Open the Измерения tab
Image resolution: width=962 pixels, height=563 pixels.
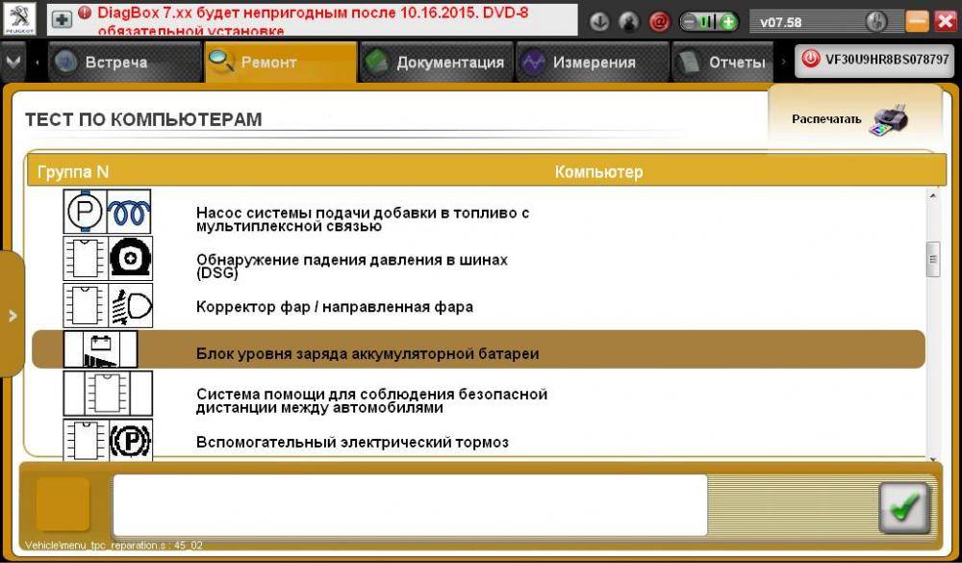[x=580, y=63]
